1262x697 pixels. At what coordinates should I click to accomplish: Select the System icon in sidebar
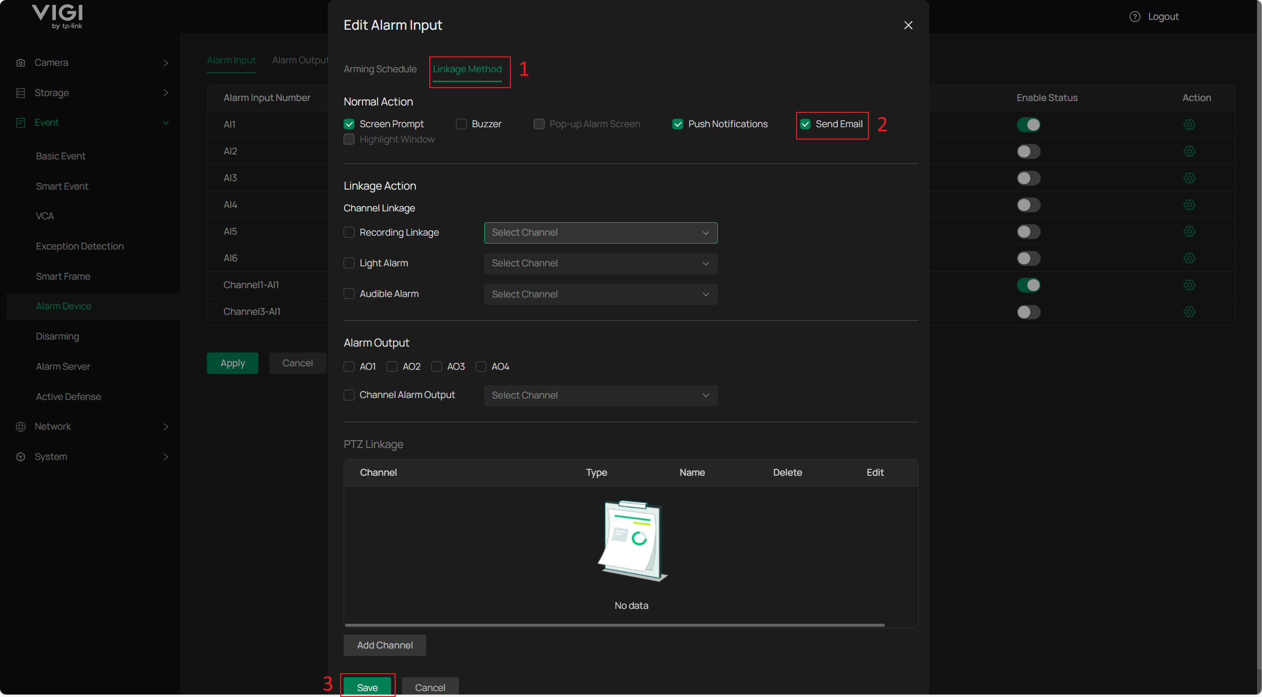pos(21,456)
